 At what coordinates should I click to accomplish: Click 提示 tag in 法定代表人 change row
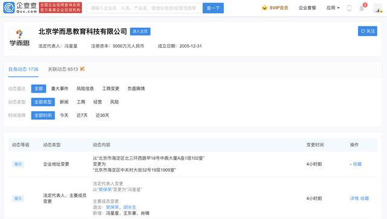[x=18, y=198]
